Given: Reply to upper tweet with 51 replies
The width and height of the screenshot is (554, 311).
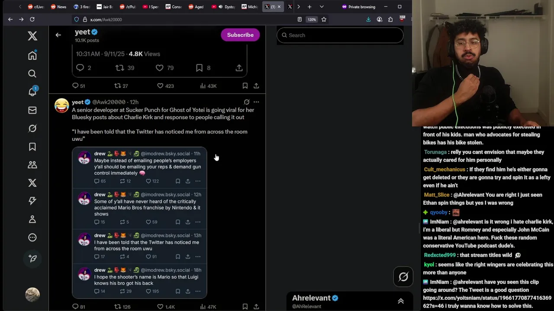Looking at the screenshot, I should (78, 86).
